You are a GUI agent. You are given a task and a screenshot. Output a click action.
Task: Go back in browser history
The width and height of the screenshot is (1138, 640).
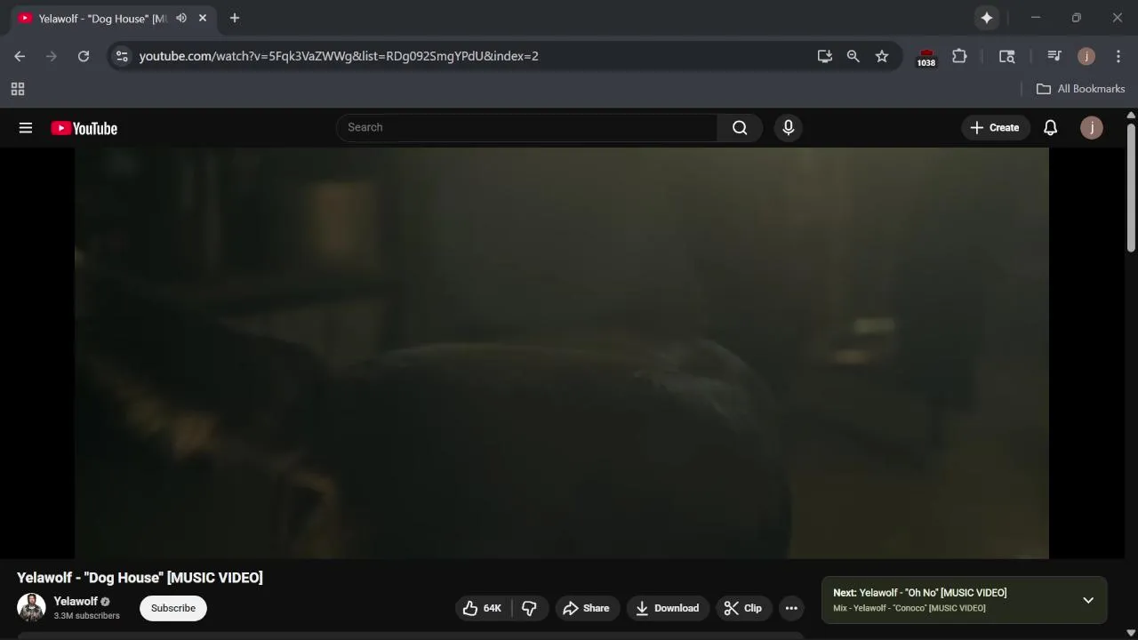[x=20, y=56]
